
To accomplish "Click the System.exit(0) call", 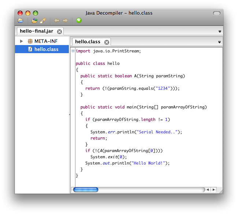I will [108, 157].
